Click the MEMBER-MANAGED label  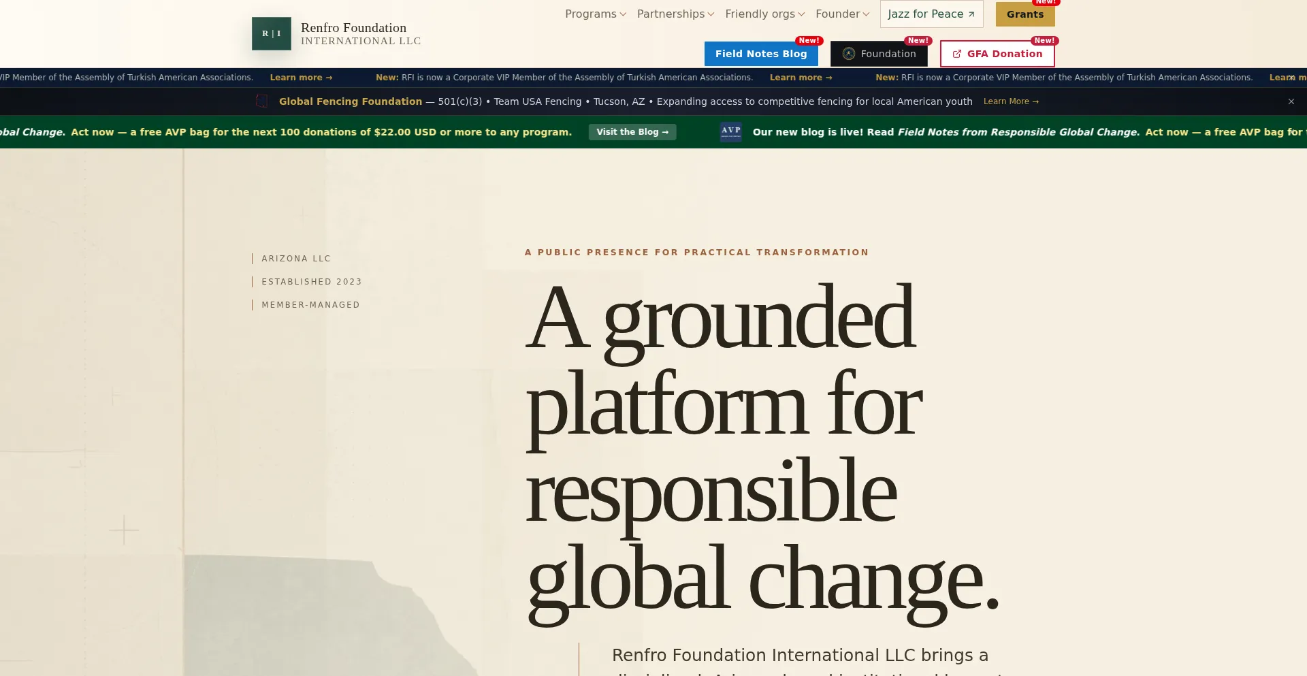[311, 305]
